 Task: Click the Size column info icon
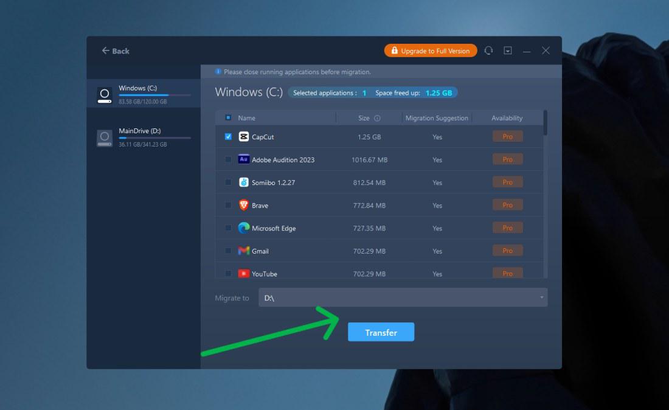377,118
